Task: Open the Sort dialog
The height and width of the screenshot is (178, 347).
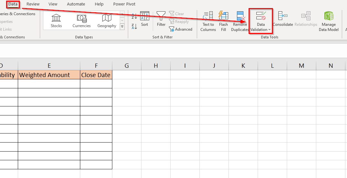Action: click(x=144, y=19)
